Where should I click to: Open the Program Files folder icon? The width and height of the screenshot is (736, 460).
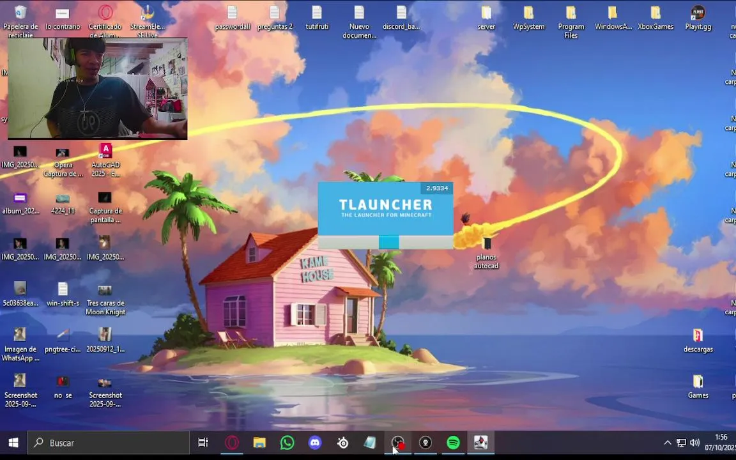click(571, 22)
